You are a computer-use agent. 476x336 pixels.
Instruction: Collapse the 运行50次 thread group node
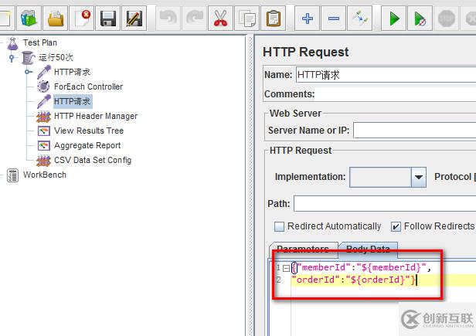[12, 58]
